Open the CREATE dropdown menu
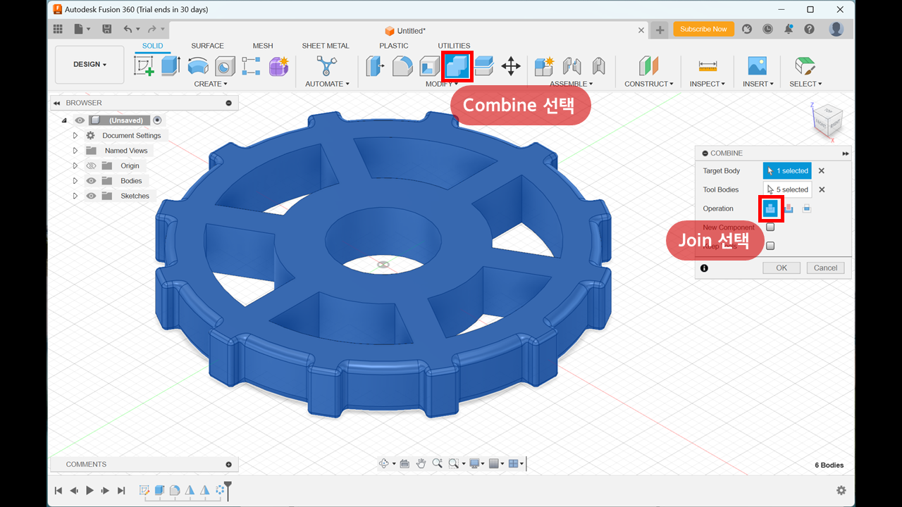This screenshot has width=902, height=507. pyautogui.click(x=211, y=84)
